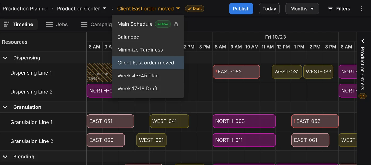Select EAST-051 on Granulation Line 1
Screen dimensions: 371x165
coord(110,121)
